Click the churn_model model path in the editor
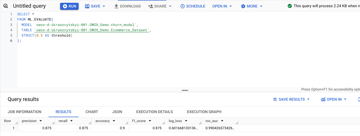 point(85,25)
